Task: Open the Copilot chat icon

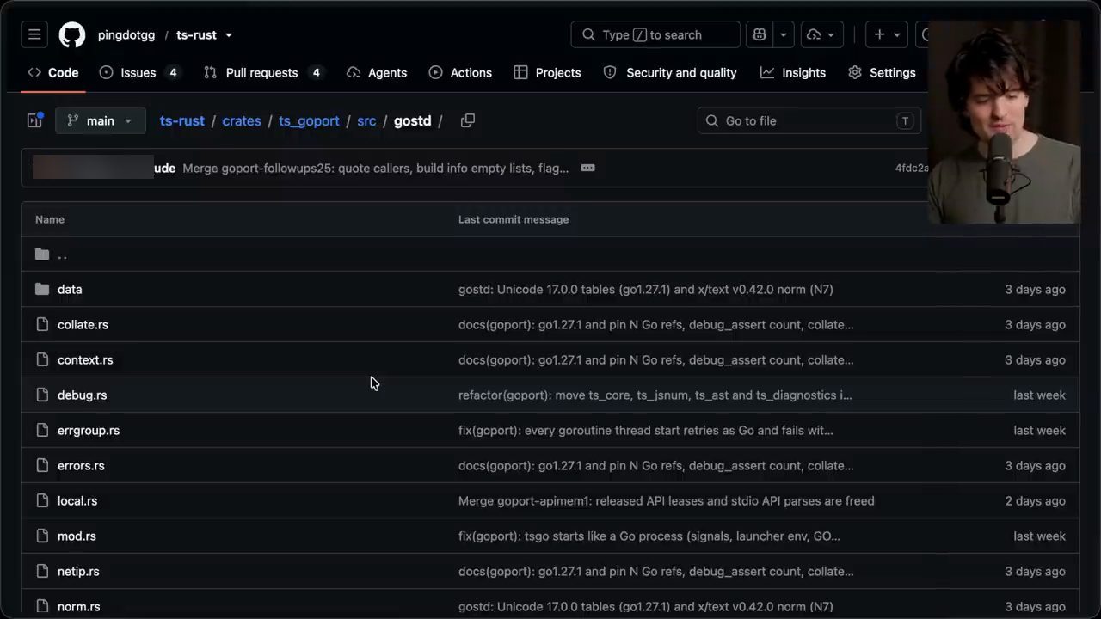Action: click(760, 34)
